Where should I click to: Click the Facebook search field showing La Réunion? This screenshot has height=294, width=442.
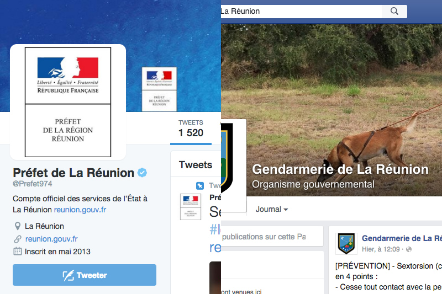click(x=301, y=11)
